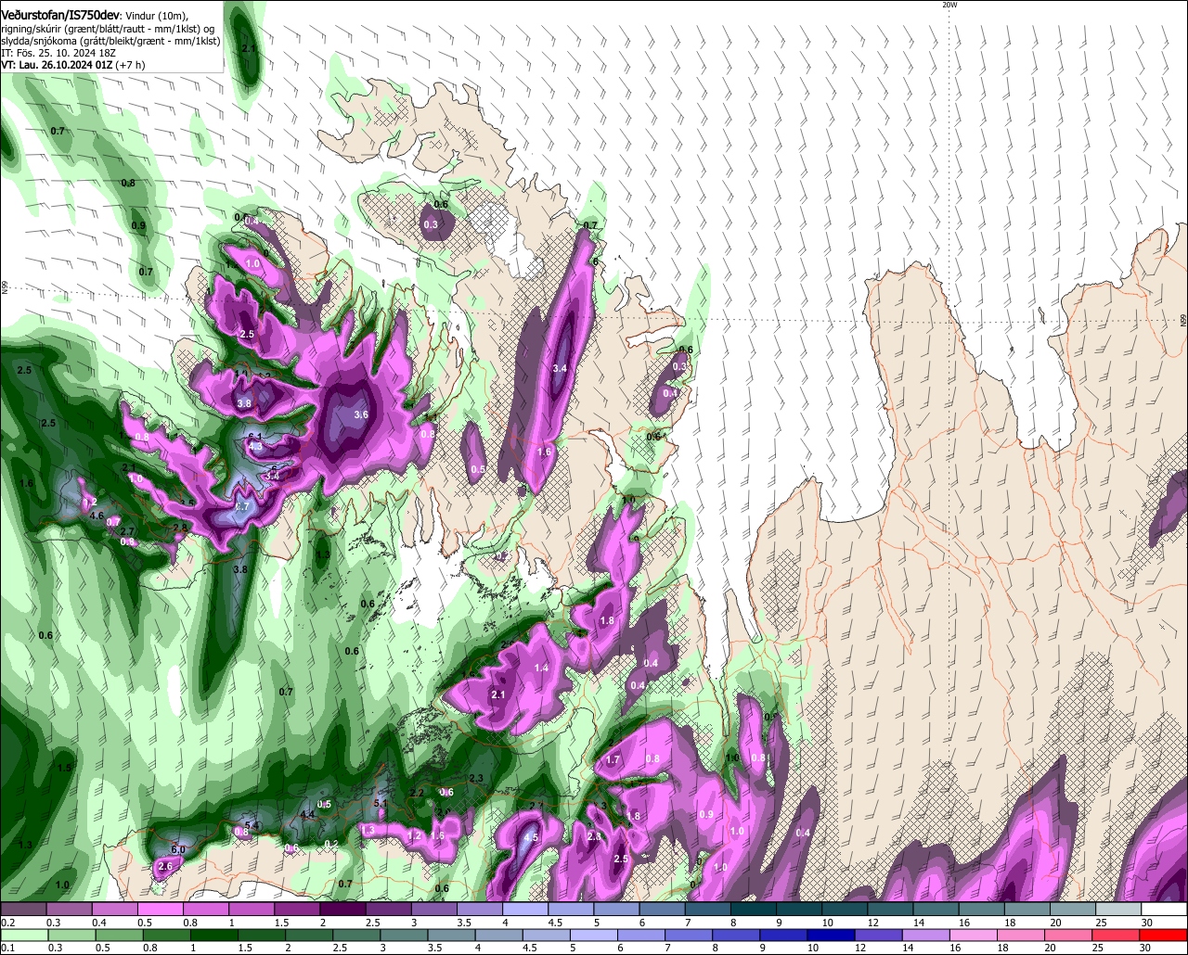Pick the violet 12 rain legend swatch

(x=877, y=934)
